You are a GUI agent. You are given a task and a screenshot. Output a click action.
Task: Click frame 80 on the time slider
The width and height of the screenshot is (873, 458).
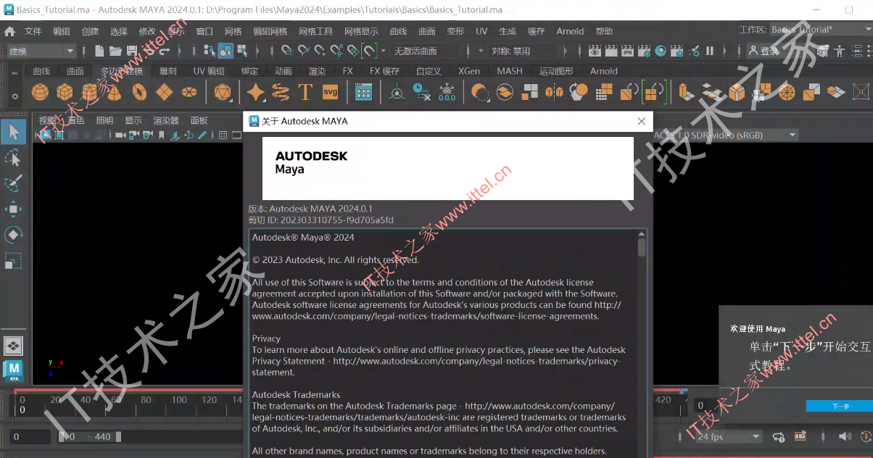146,399
